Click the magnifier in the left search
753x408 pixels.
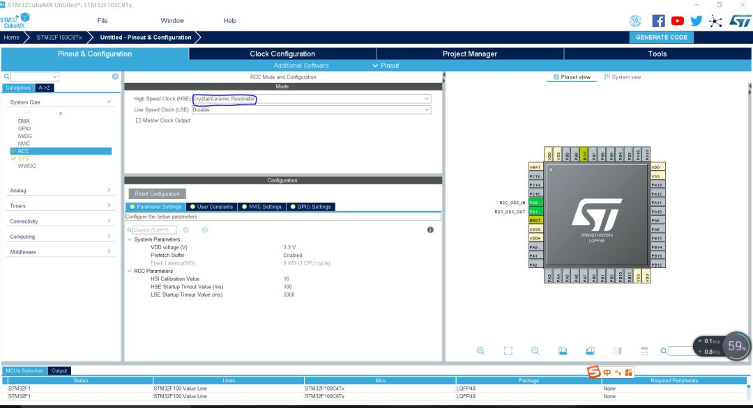7,77
